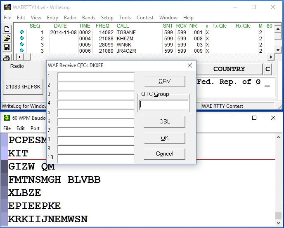Click QTC line 2 input field

tap(96, 86)
